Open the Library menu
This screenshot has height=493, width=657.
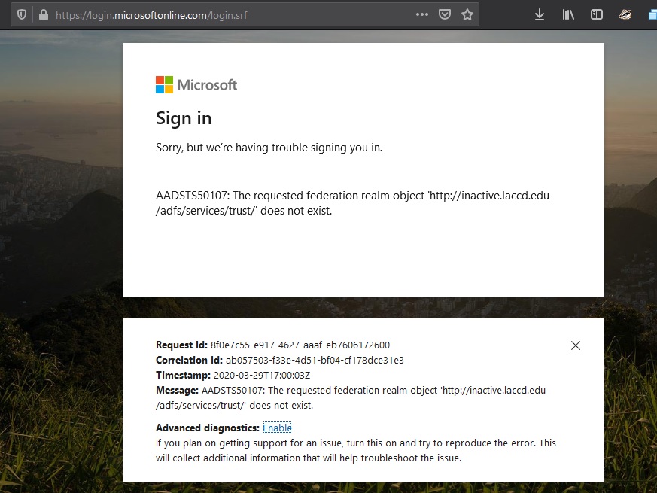(x=568, y=14)
